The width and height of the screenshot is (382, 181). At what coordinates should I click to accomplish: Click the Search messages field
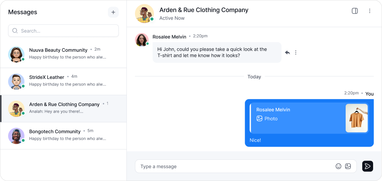coord(63,31)
